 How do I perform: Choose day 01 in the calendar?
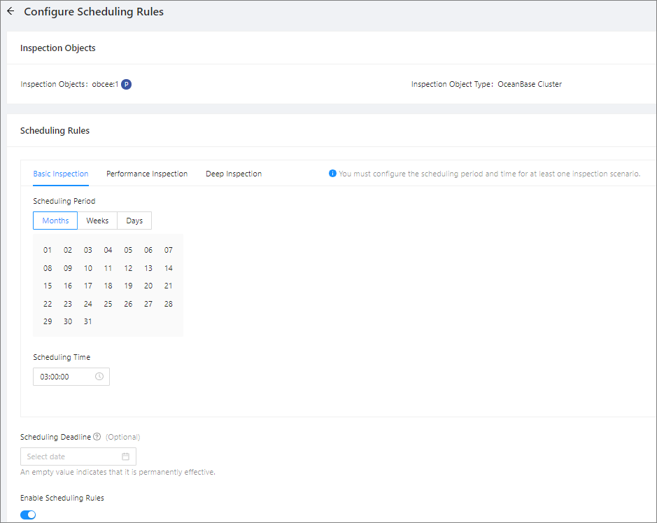pyautogui.click(x=48, y=250)
